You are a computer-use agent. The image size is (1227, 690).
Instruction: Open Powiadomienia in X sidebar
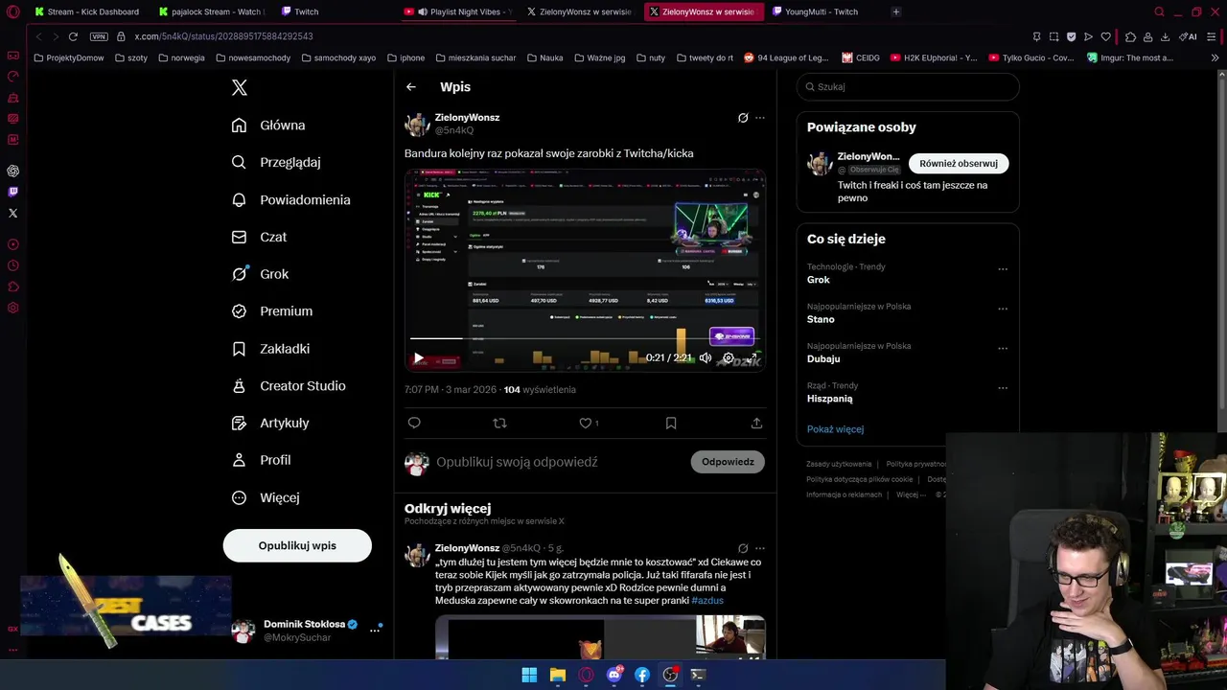click(x=291, y=199)
